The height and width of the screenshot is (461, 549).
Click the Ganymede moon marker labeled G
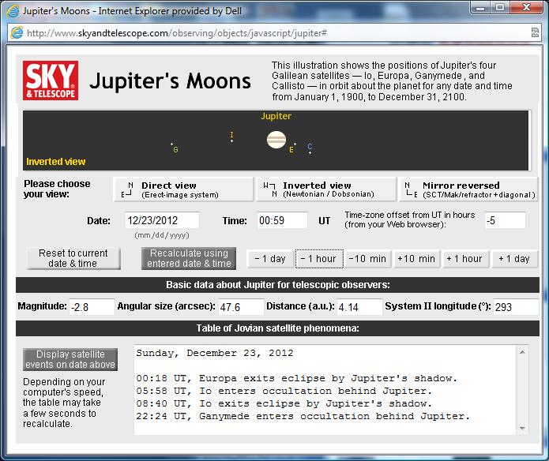click(174, 148)
